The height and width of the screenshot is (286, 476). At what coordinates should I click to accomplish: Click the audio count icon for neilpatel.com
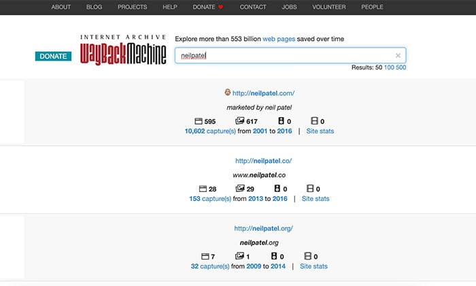[x=281, y=121]
